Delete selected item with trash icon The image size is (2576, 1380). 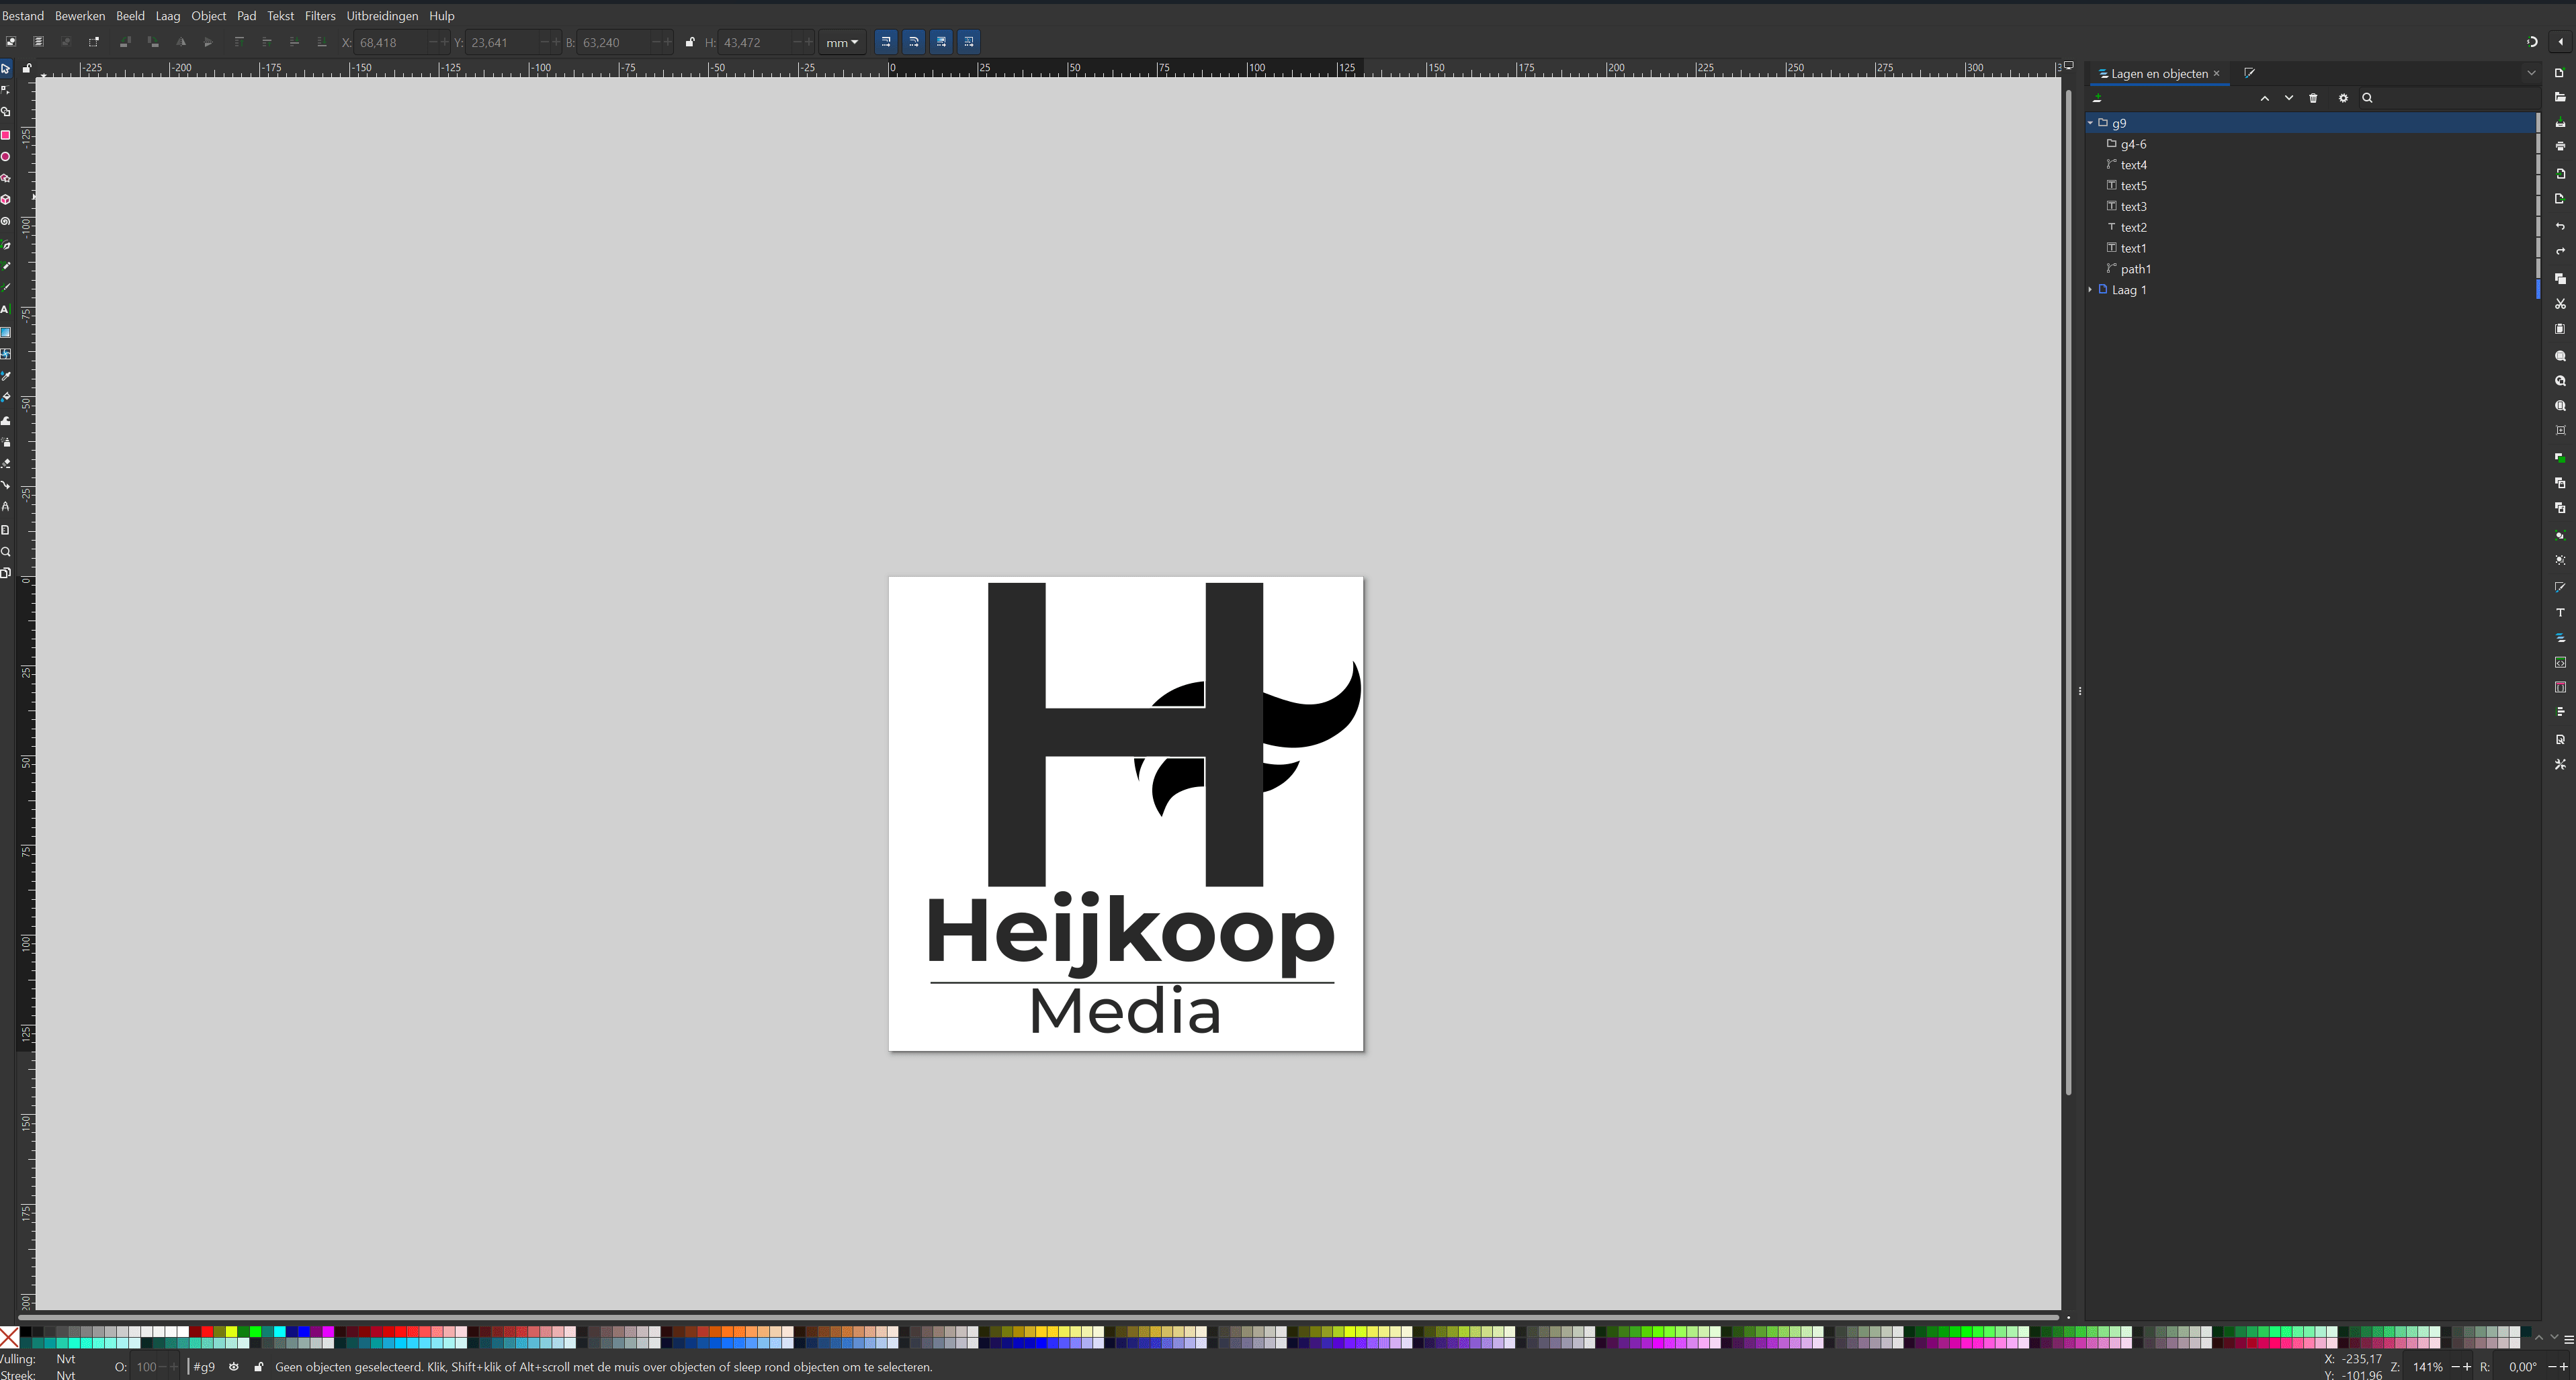pos(2313,98)
